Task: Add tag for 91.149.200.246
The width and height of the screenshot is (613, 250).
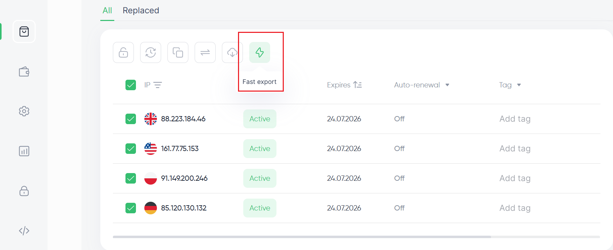Action: 515,178
